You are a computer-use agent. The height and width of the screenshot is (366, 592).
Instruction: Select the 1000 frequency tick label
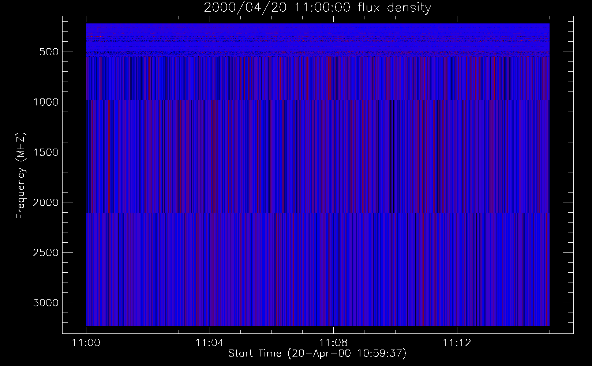point(45,102)
